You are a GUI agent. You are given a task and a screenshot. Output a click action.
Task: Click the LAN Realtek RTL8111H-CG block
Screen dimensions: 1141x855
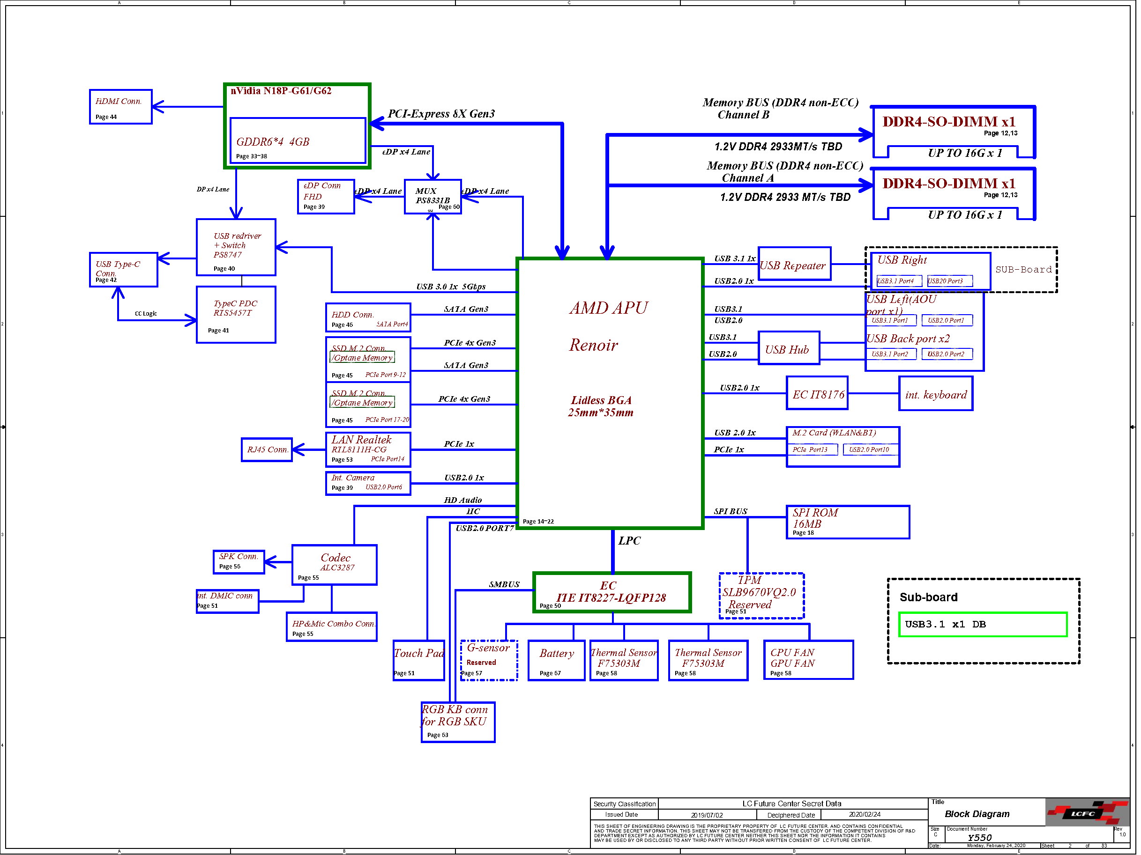coord(368,450)
